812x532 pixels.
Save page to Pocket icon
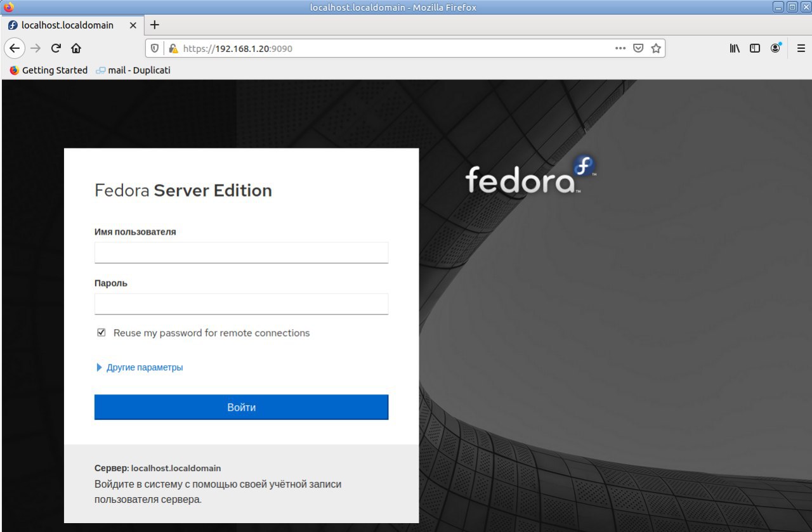point(639,48)
